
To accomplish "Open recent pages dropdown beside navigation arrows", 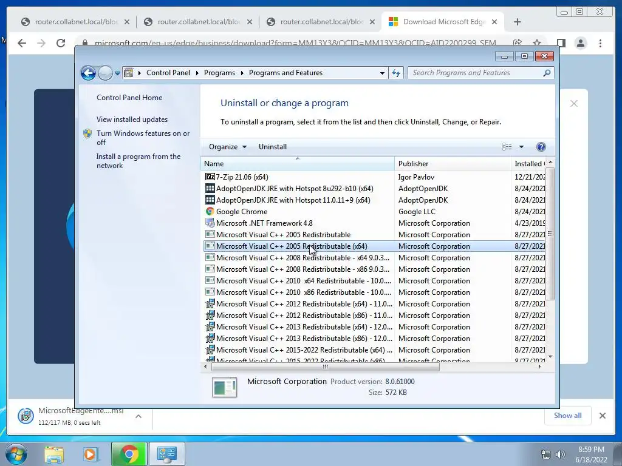I will (x=117, y=73).
